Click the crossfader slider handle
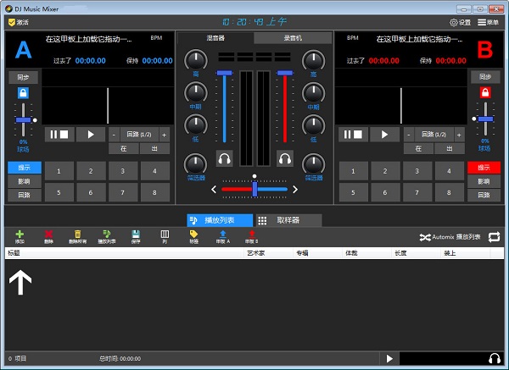 click(254, 187)
